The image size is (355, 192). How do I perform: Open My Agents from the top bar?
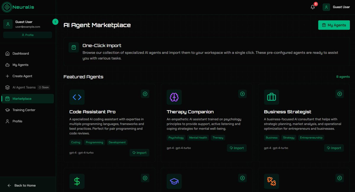tap(334, 25)
